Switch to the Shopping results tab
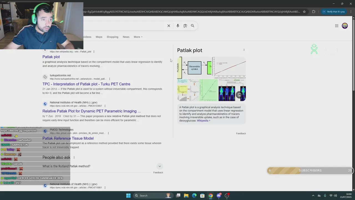The width and height of the screenshot is (355, 200). click(x=112, y=37)
